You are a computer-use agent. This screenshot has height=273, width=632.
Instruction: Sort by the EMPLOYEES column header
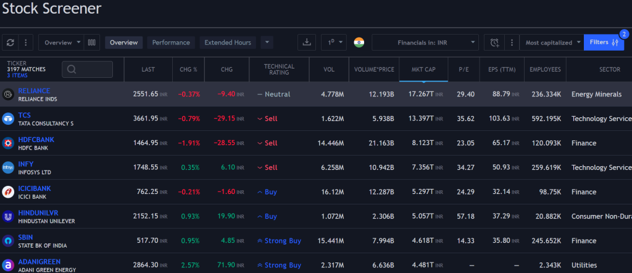pyautogui.click(x=545, y=69)
